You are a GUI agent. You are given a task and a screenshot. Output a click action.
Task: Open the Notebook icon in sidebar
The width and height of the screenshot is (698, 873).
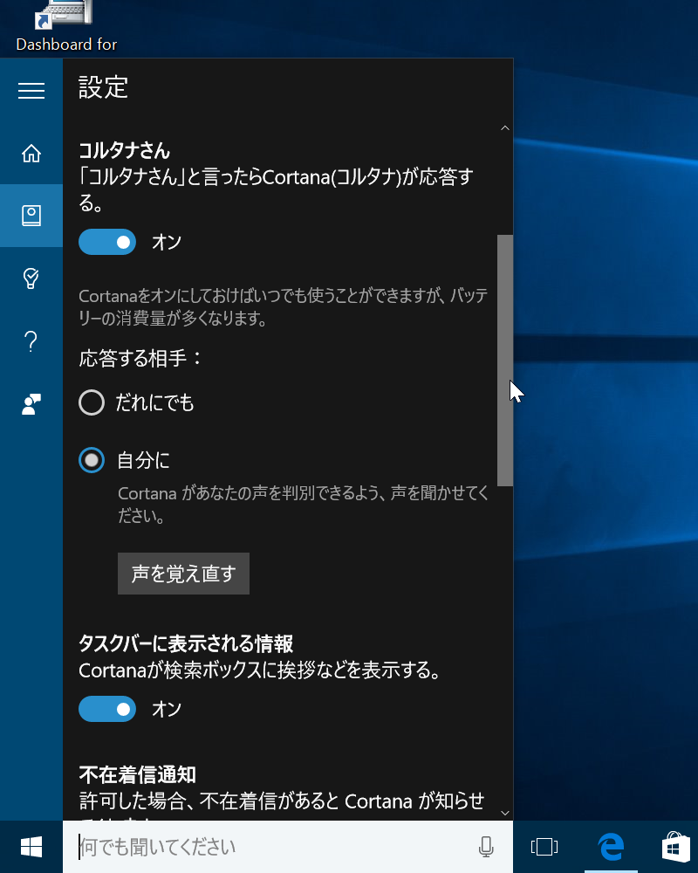tap(31, 216)
